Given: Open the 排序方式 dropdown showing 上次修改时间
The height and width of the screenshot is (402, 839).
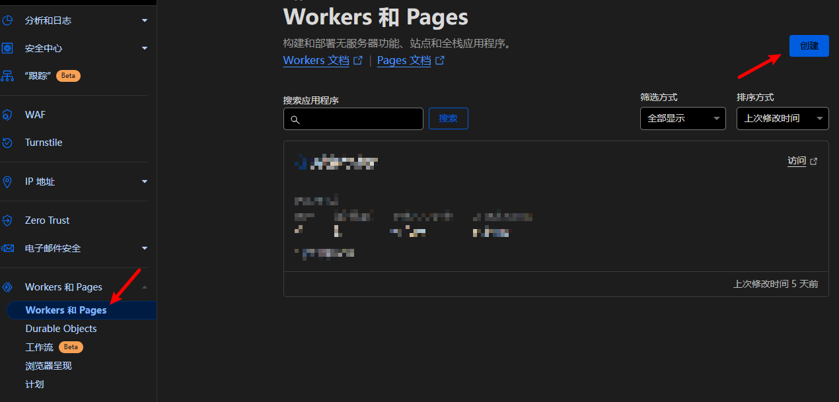Looking at the screenshot, I should coord(782,119).
